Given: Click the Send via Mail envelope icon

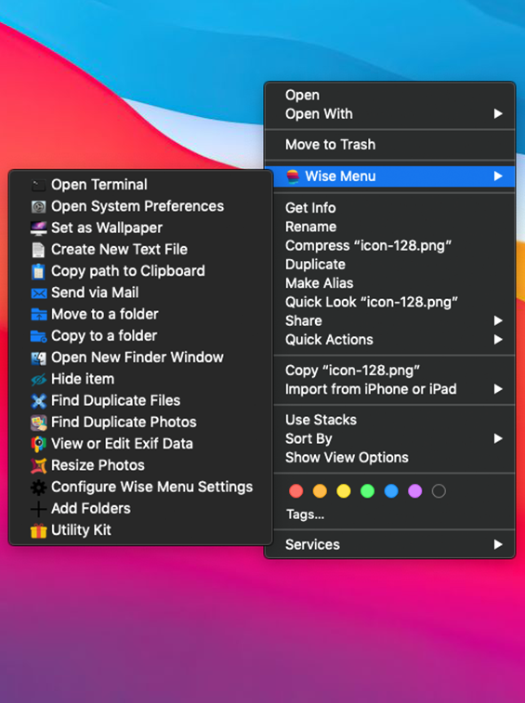Looking at the screenshot, I should point(39,293).
